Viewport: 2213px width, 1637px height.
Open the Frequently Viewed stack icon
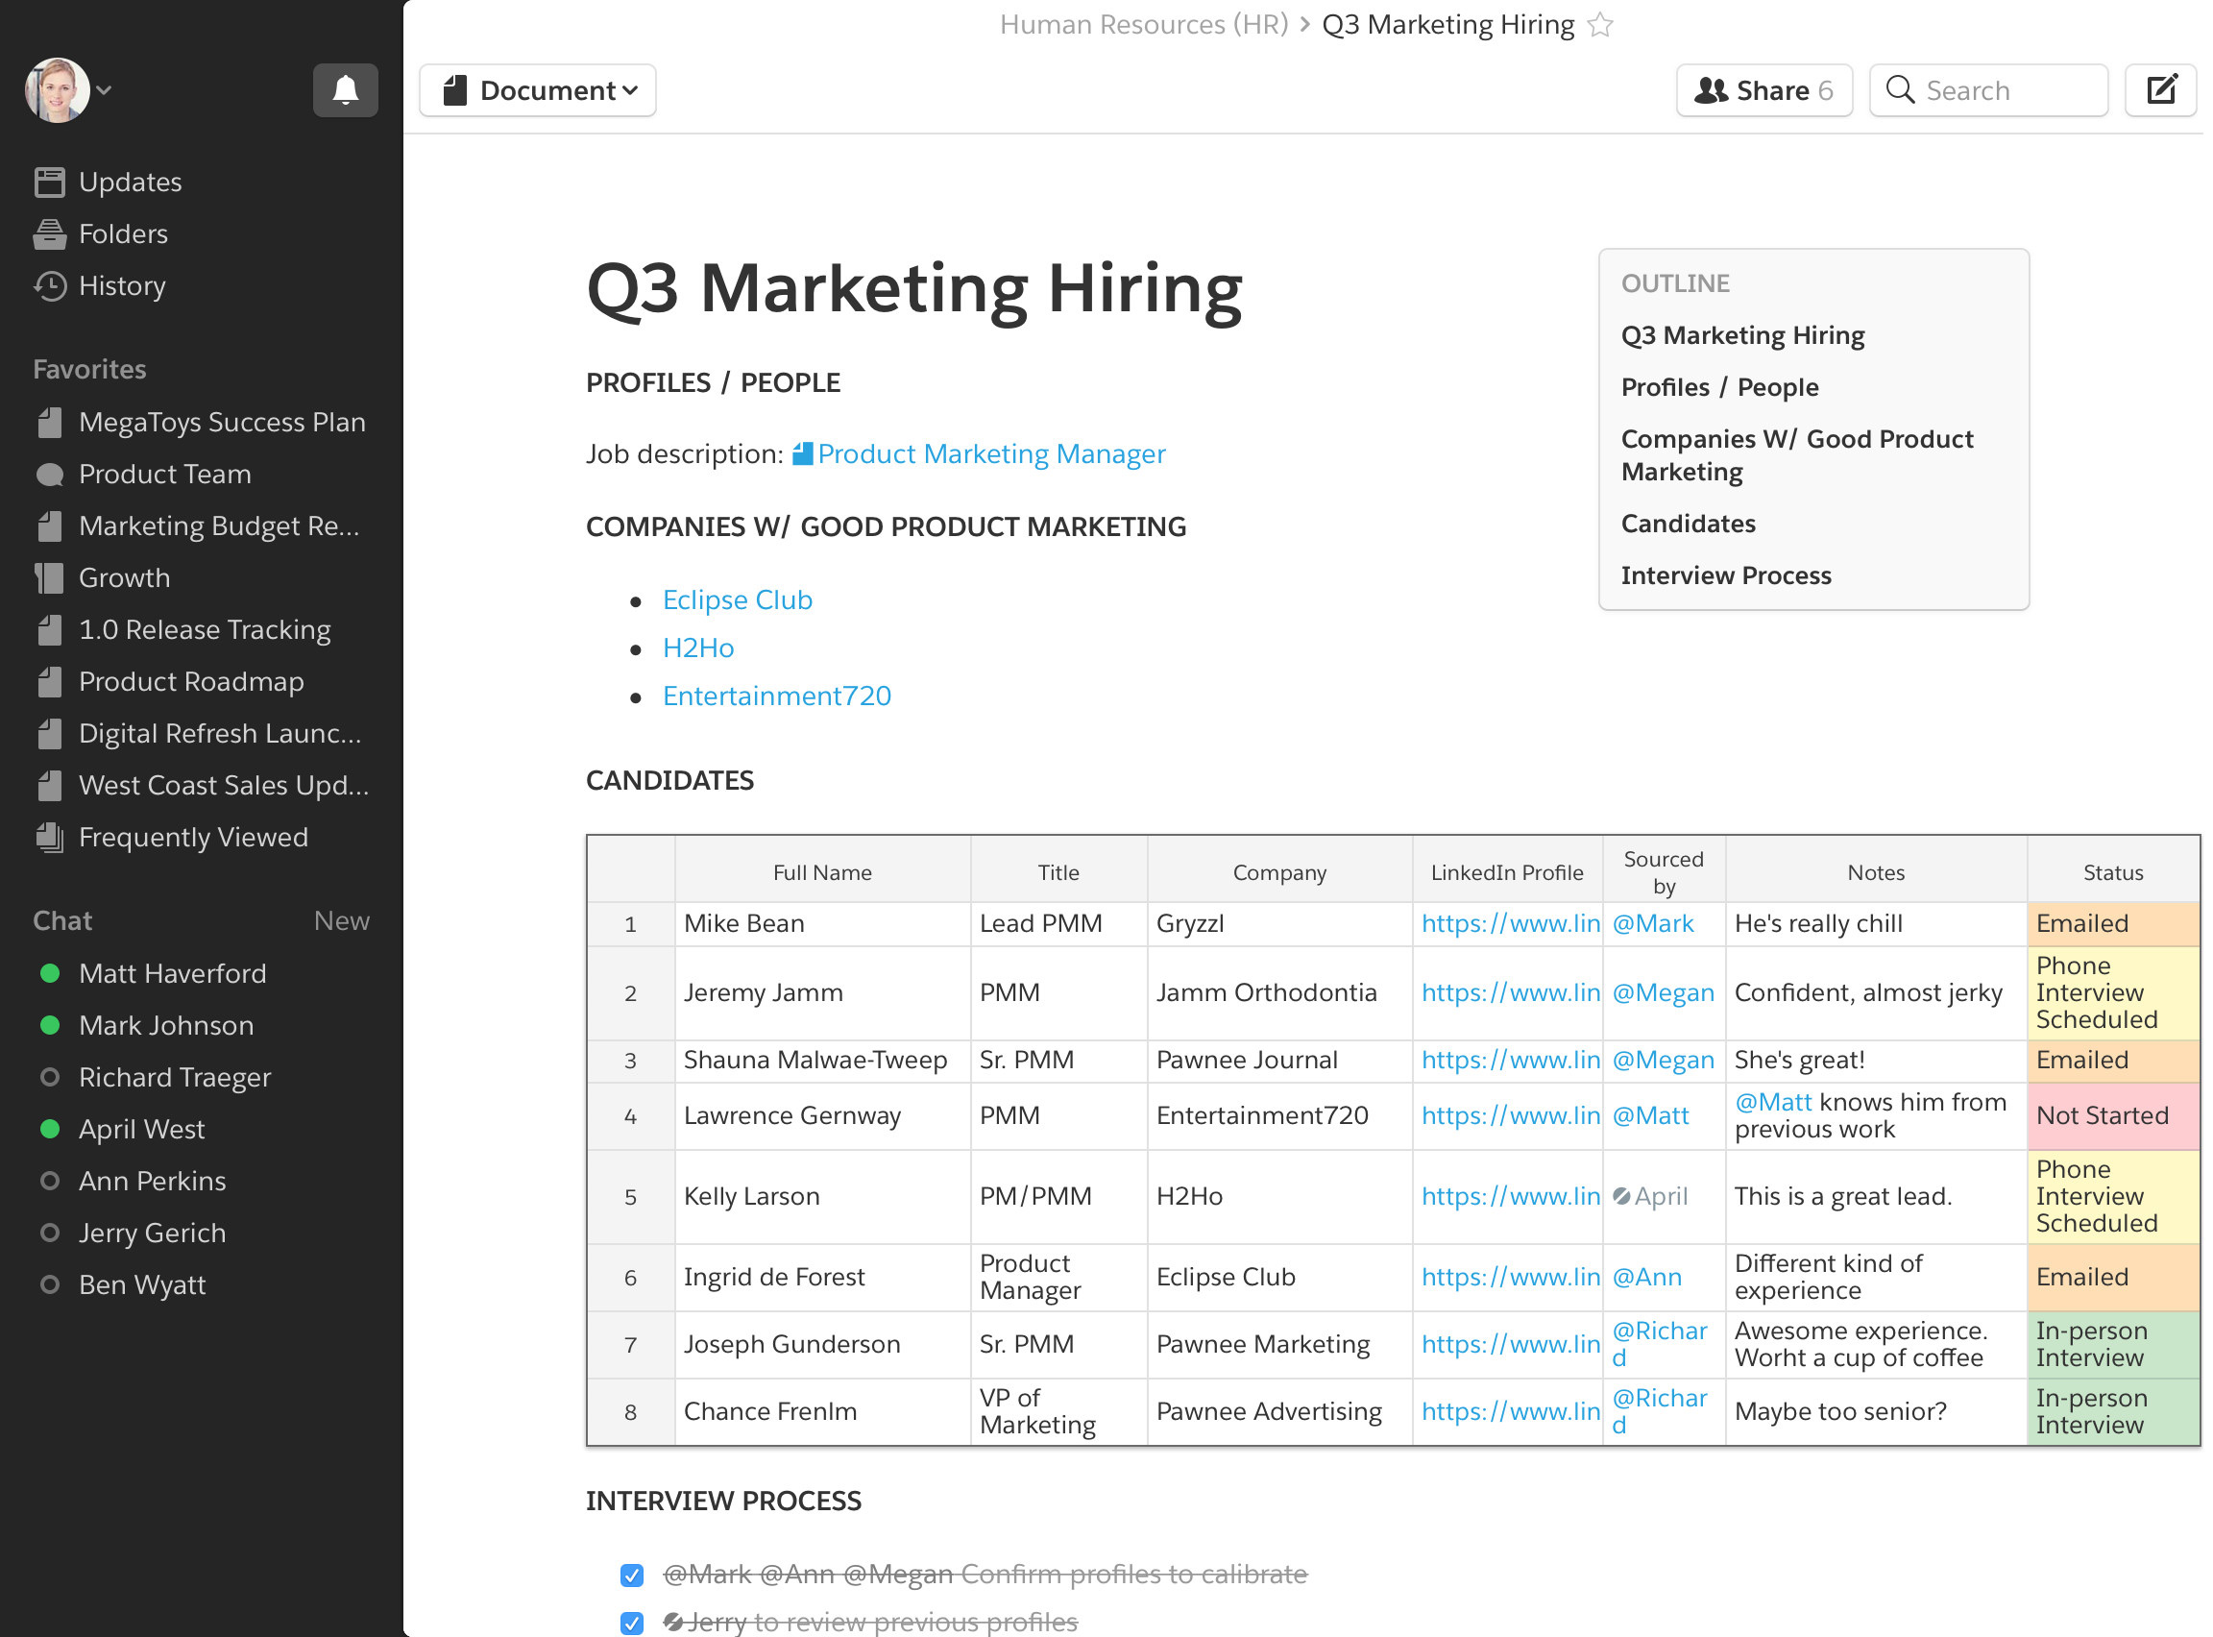pos(50,838)
